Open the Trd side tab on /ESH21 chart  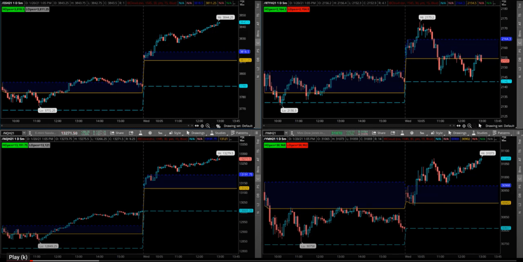[258, 6]
